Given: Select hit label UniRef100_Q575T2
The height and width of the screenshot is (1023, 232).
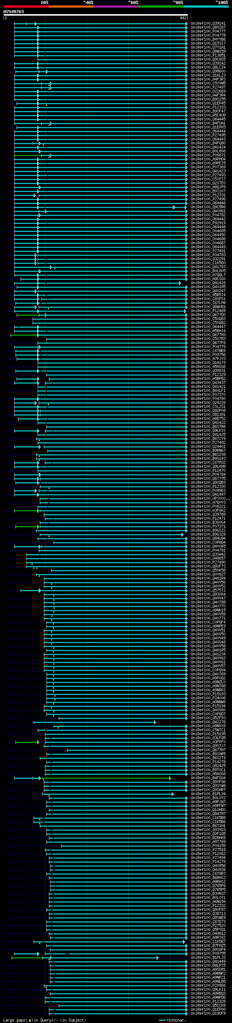Looking at the screenshot, I should click(x=208, y=590).
